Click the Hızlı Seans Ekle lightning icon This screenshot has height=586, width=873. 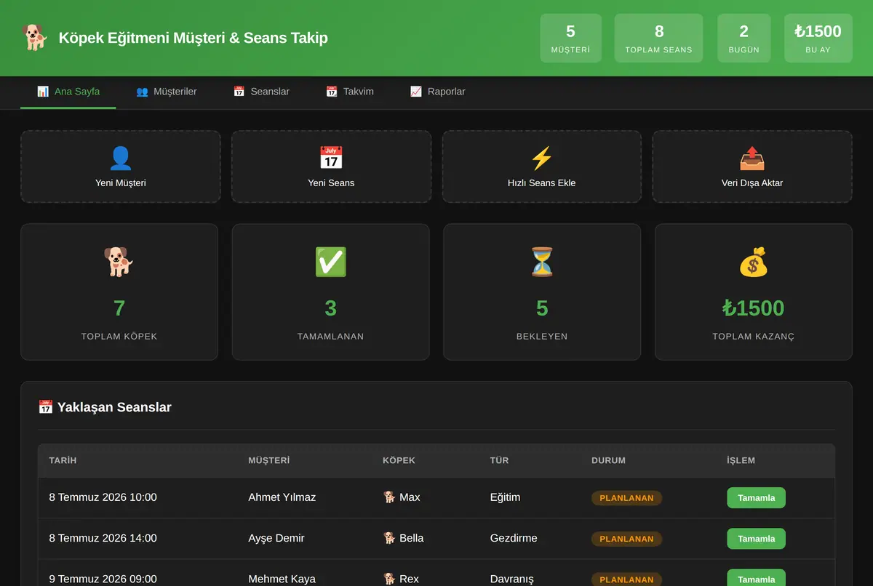(x=541, y=158)
